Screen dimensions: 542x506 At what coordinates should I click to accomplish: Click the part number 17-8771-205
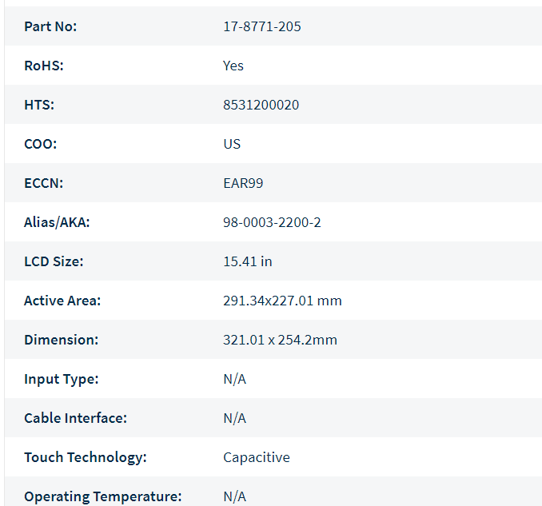[x=262, y=26]
